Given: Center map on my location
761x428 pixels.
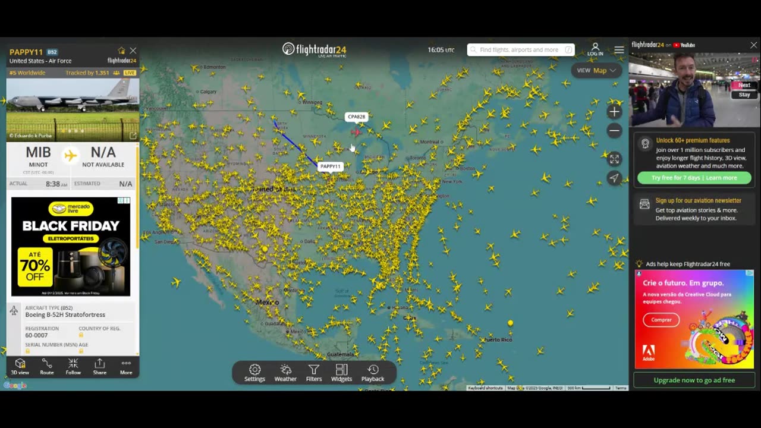Looking at the screenshot, I should [614, 178].
